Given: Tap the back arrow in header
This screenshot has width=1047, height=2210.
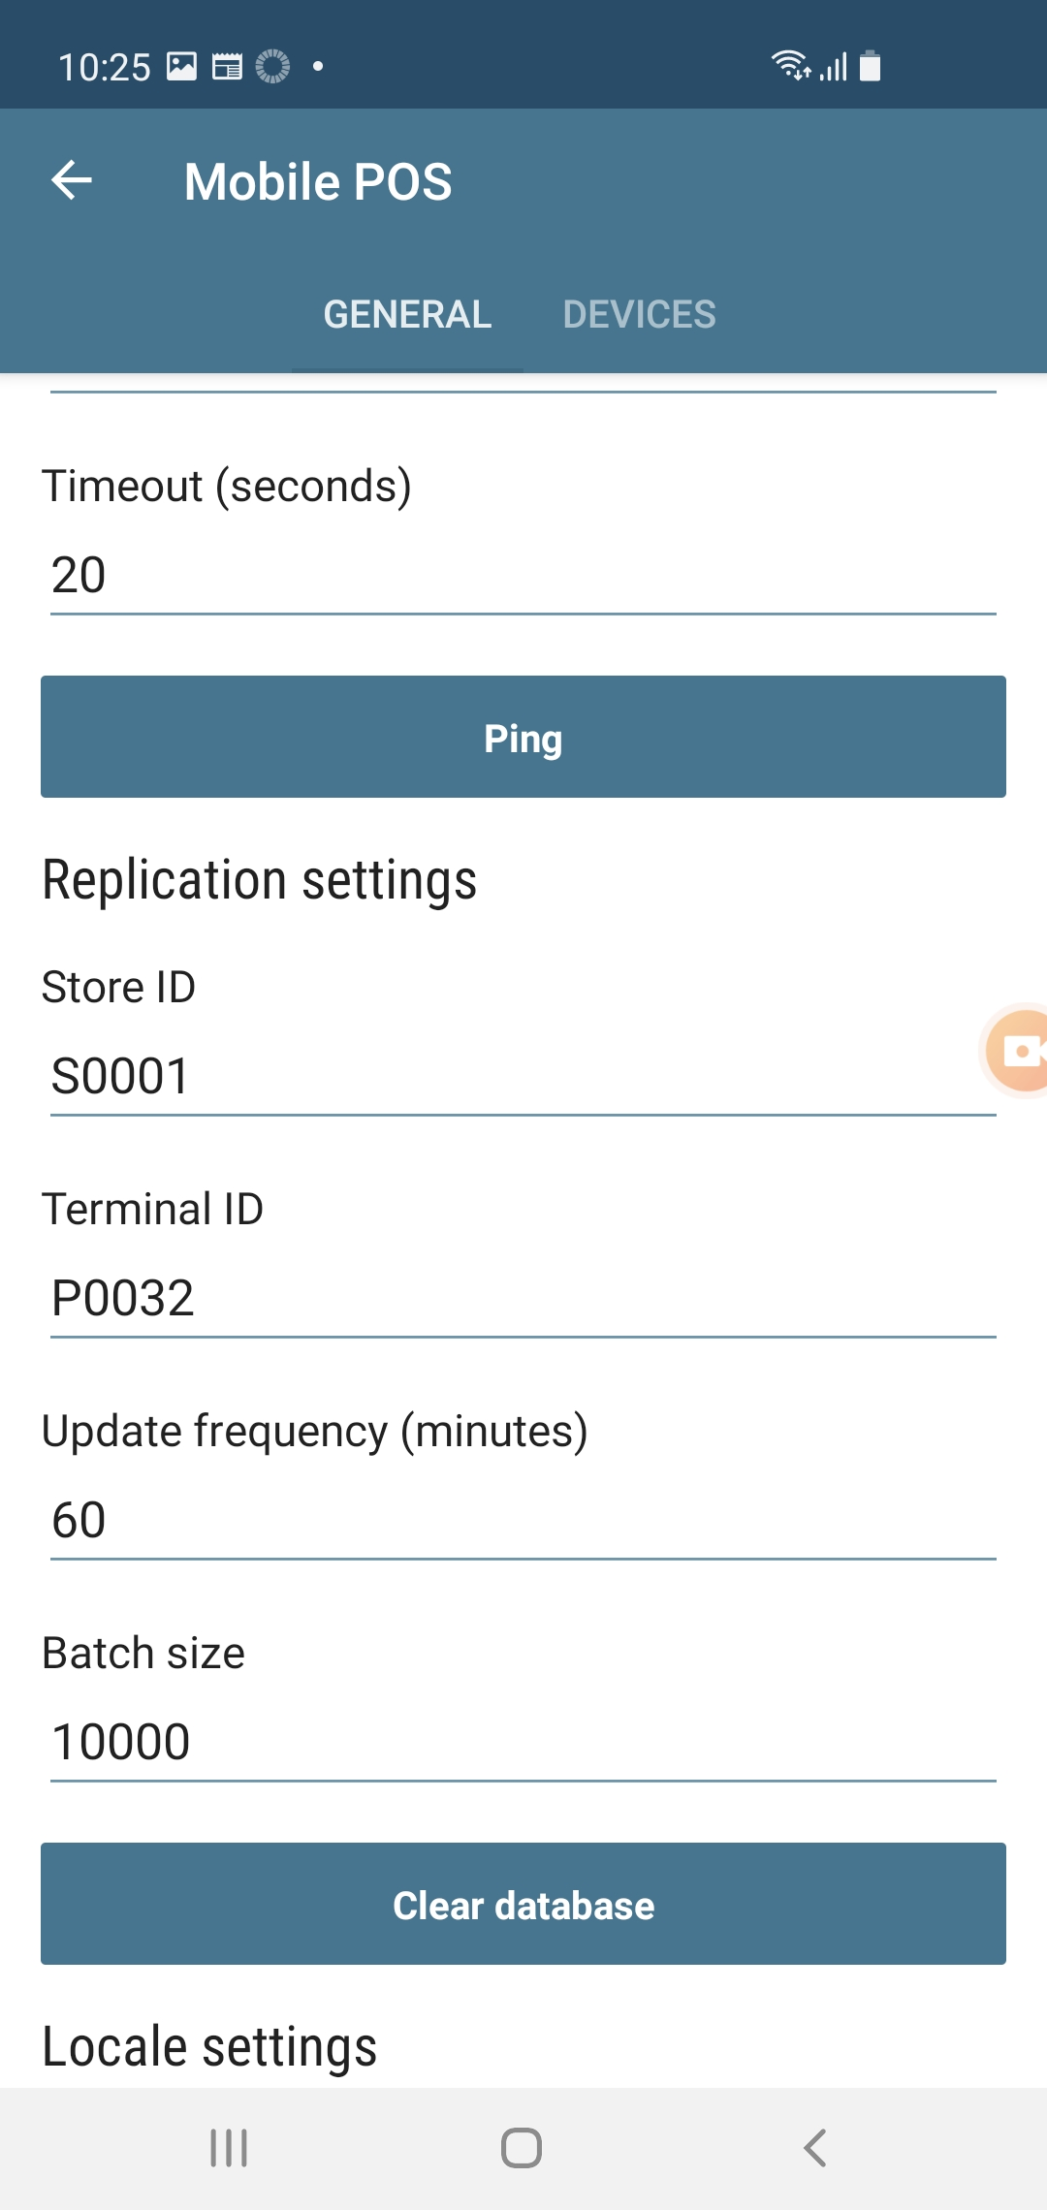Looking at the screenshot, I should [72, 180].
